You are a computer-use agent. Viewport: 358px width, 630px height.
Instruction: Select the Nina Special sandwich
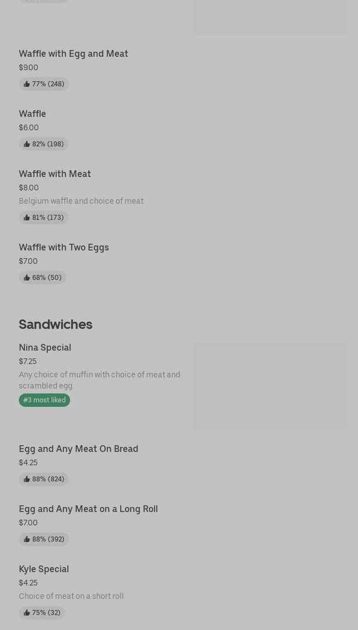45,347
